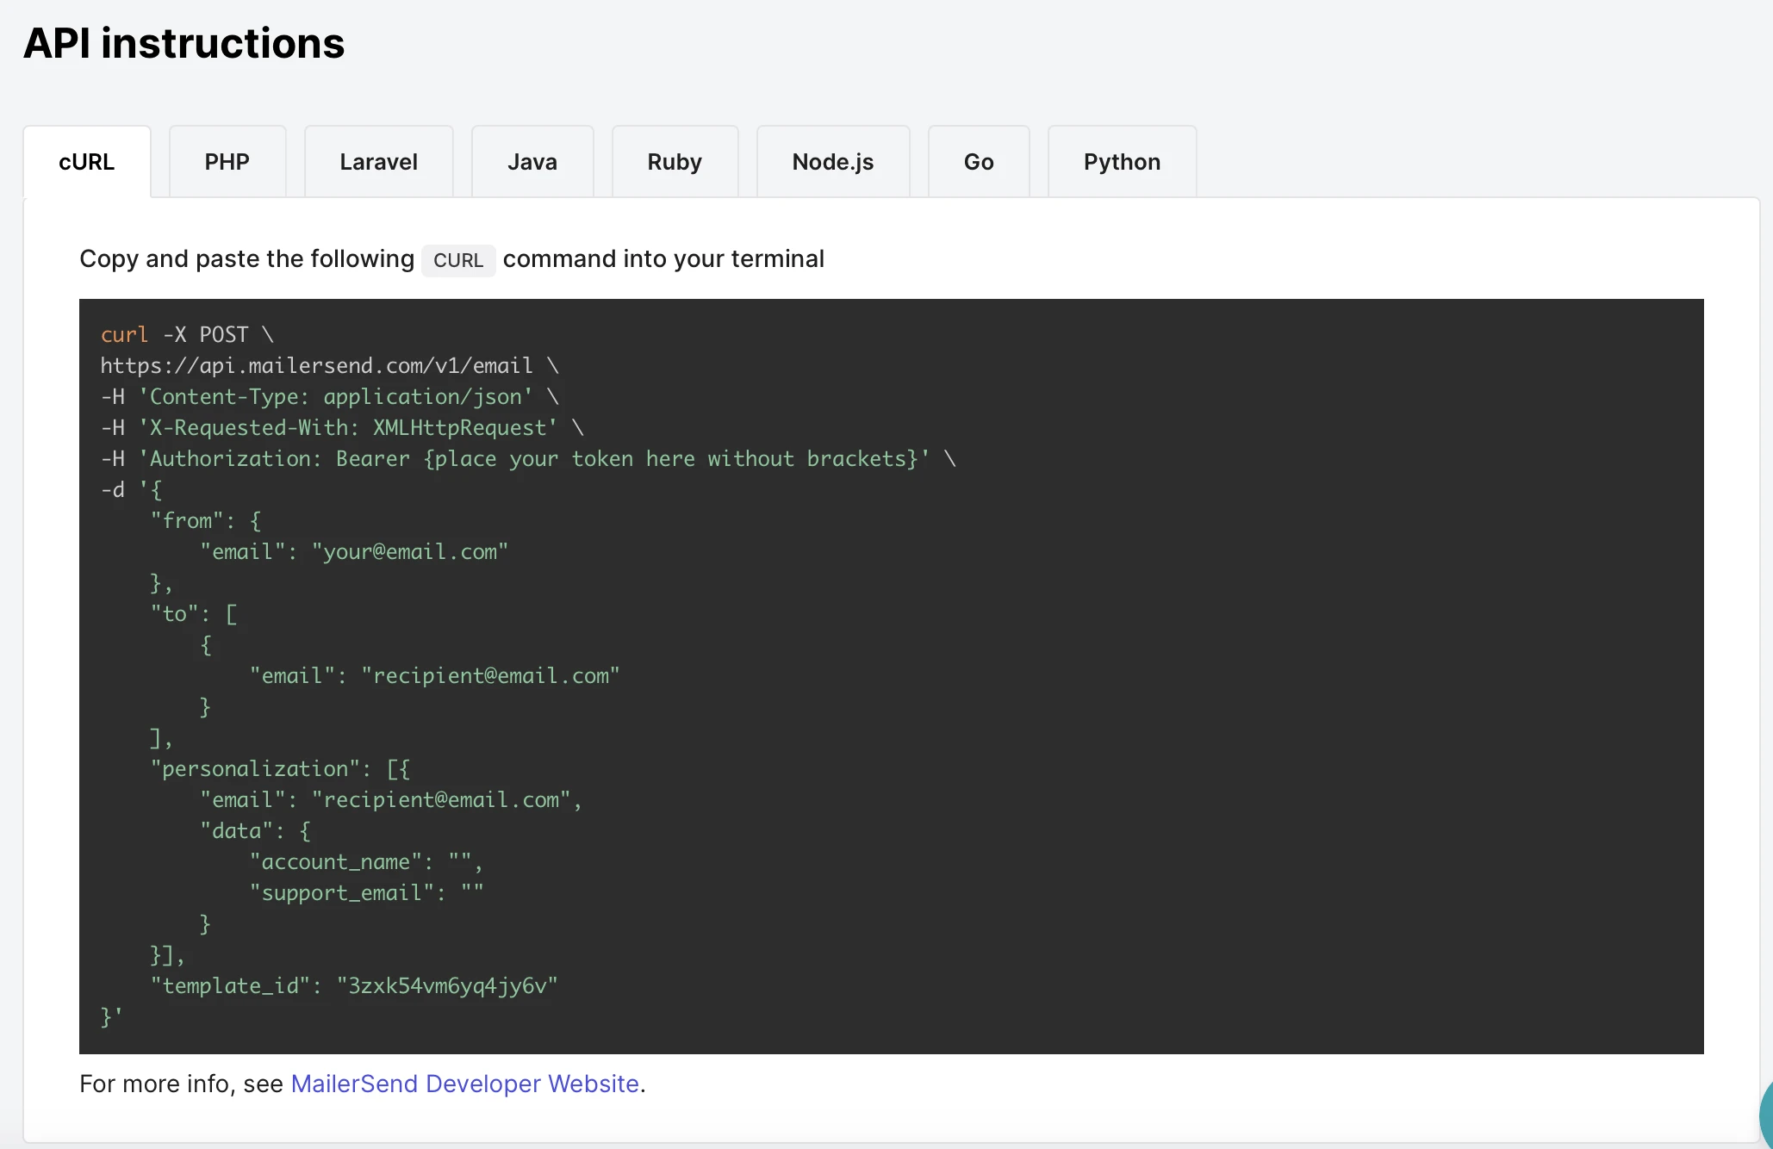
Task: Click the teal chat bubble at the bottom-right edge
Action: pos(1765,1115)
